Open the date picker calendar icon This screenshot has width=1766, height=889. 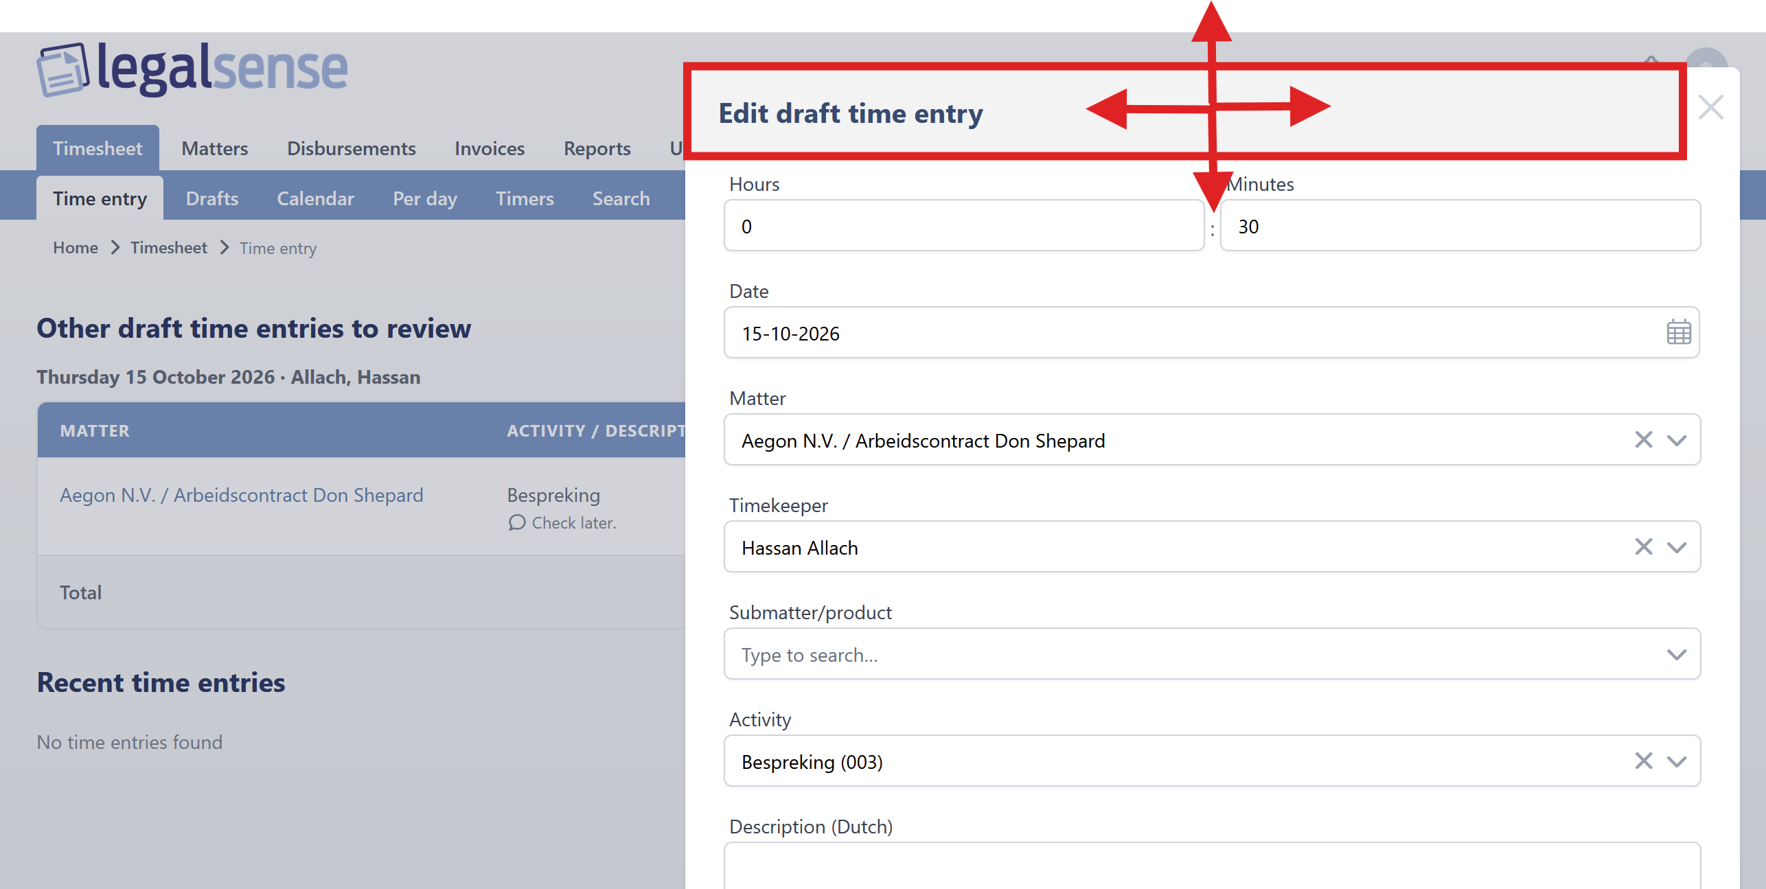1678,332
